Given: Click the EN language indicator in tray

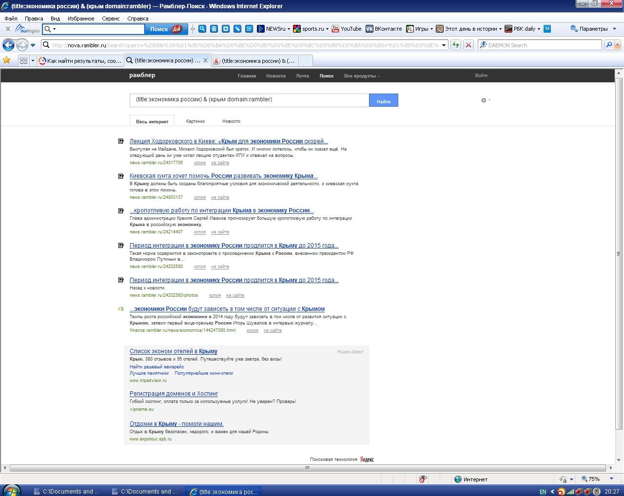Looking at the screenshot, I should [543, 492].
